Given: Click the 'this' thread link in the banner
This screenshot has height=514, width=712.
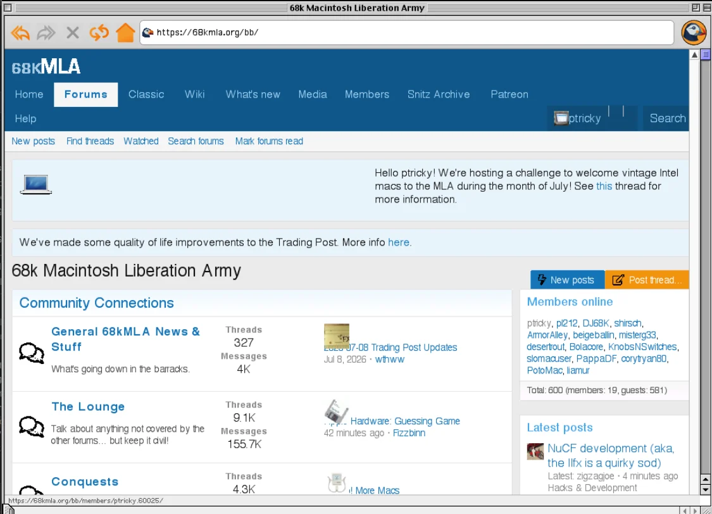Looking at the screenshot, I should (604, 186).
